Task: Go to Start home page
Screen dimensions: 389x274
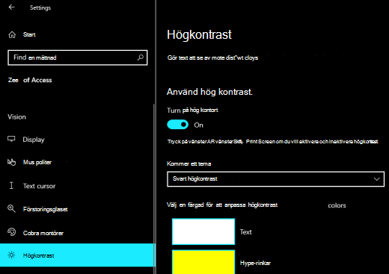Action: coord(29,34)
